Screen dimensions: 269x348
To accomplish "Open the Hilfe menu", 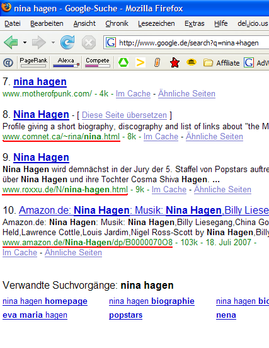I will coord(221,23).
